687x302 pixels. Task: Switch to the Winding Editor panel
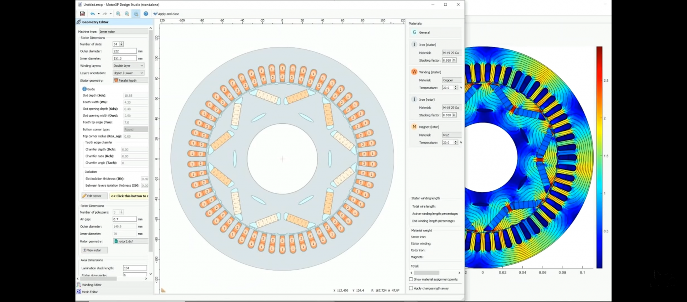[x=92, y=285]
